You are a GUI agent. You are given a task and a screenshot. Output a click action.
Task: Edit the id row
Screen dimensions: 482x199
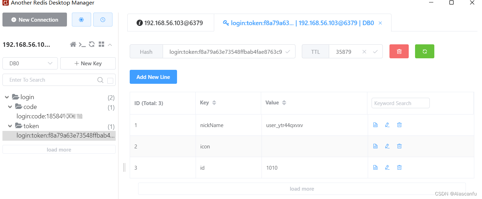[x=387, y=168]
